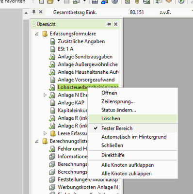Click the checked icon of Anlage Außergewöhnliche
Viewport: 193px width, 194px height.
52,65
